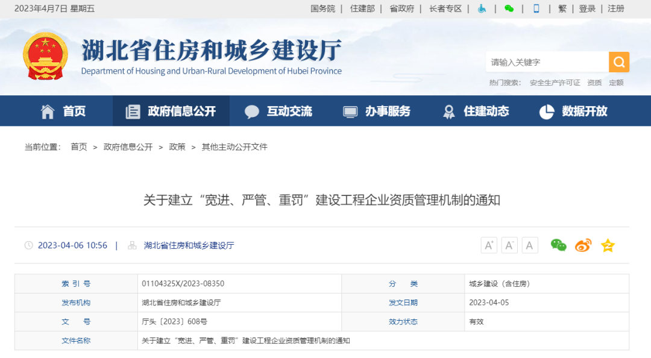Open the accessibility wheelchair icon
The image size is (651, 358).
pyautogui.click(x=482, y=8)
